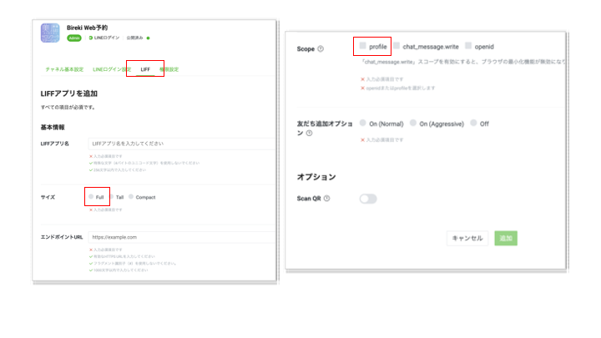601x338 pixels.
Task: Check the chat_message.write scope checkbox
Action: point(396,47)
